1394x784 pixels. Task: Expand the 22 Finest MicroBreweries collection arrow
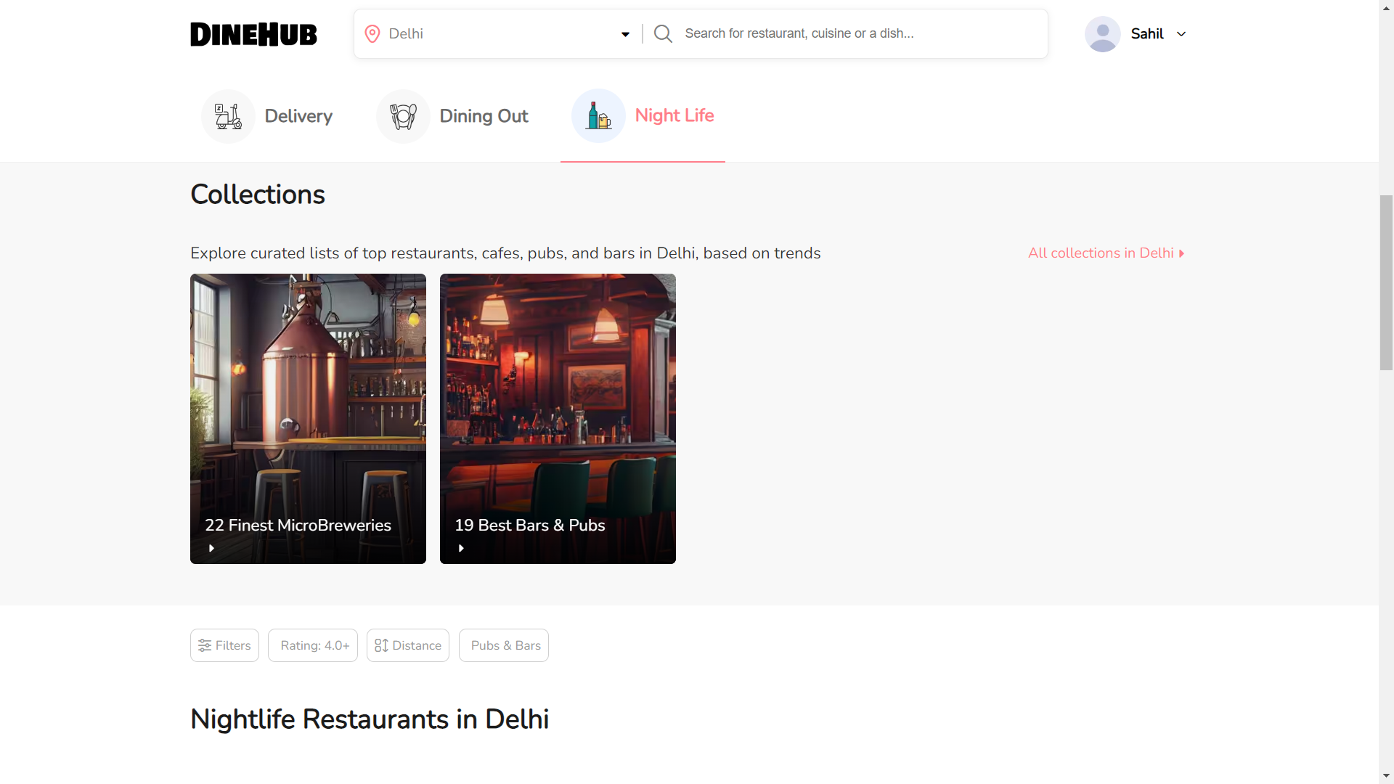click(x=211, y=548)
